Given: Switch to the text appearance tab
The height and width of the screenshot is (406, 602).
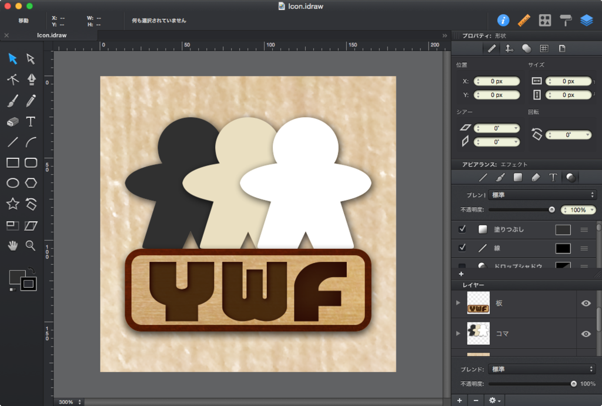Looking at the screenshot, I should [553, 178].
